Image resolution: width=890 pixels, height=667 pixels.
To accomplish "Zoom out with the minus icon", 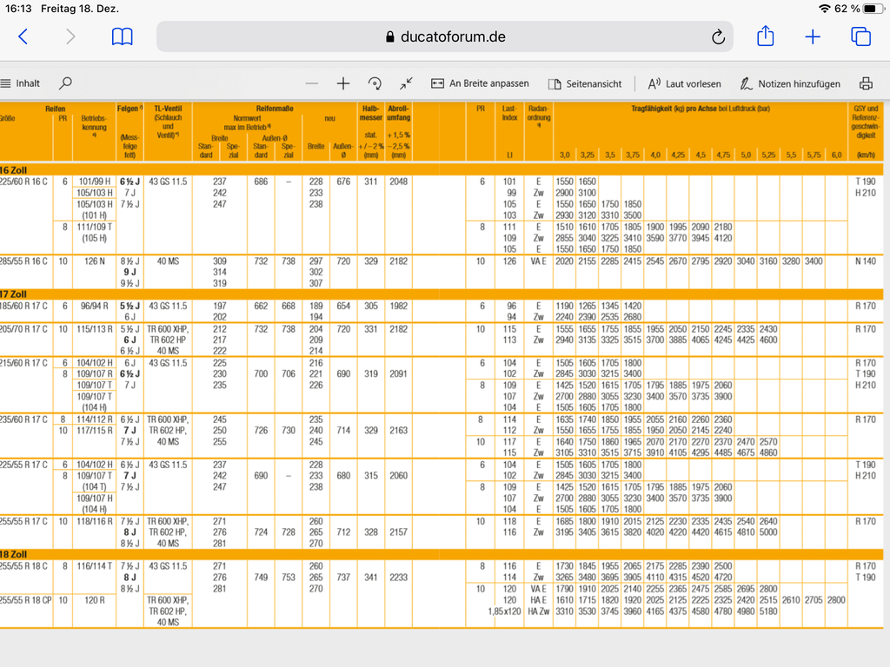I will (312, 83).
